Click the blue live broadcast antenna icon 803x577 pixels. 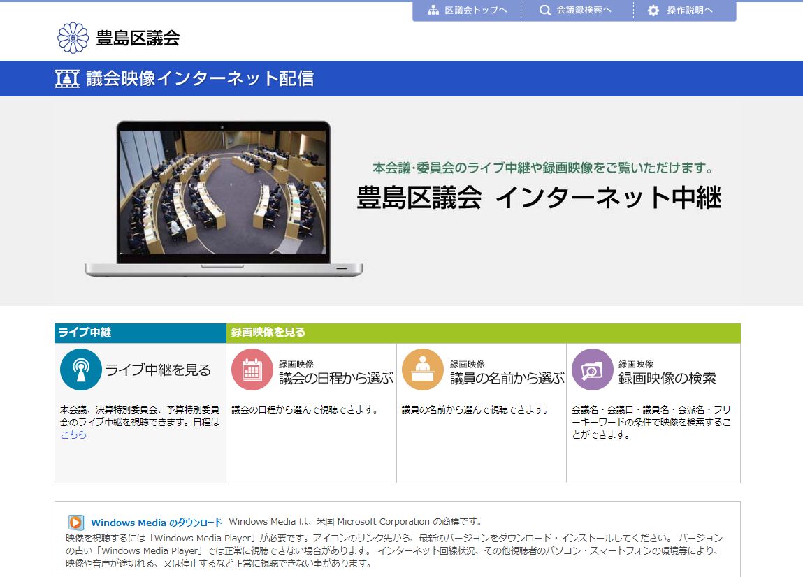pos(81,370)
